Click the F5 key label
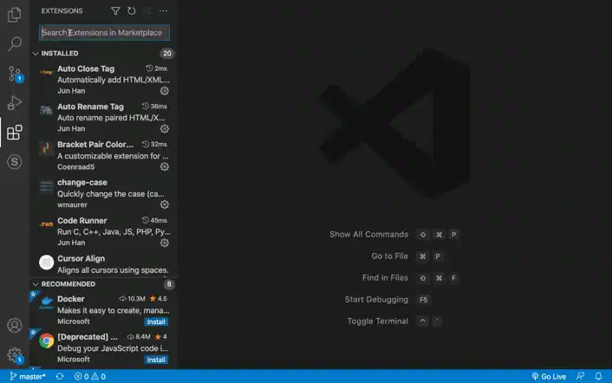Screen dimensions: 612x383 [x=424, y=300]
